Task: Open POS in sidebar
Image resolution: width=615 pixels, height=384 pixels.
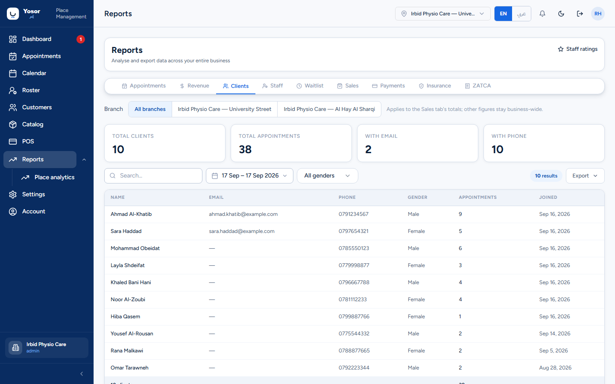Action: (28, 141)
